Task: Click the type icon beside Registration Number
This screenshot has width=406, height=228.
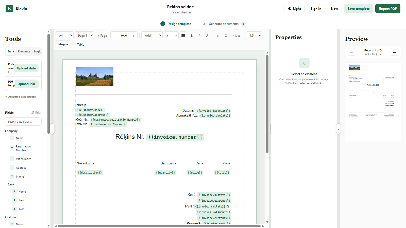Action: [x=12, y=148]
